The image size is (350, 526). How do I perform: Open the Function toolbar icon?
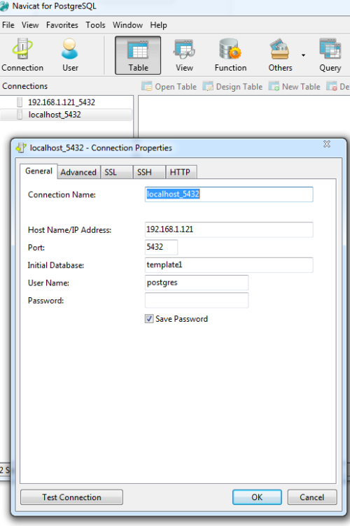230,55
